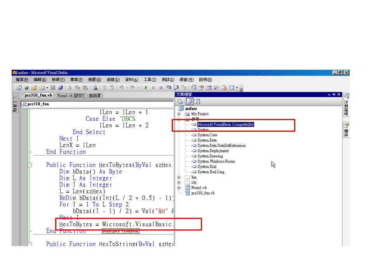Open the 編輯(E) menu
Viewport: 373px width, 279px height.
pyautogui.click(x=40, y=79)
